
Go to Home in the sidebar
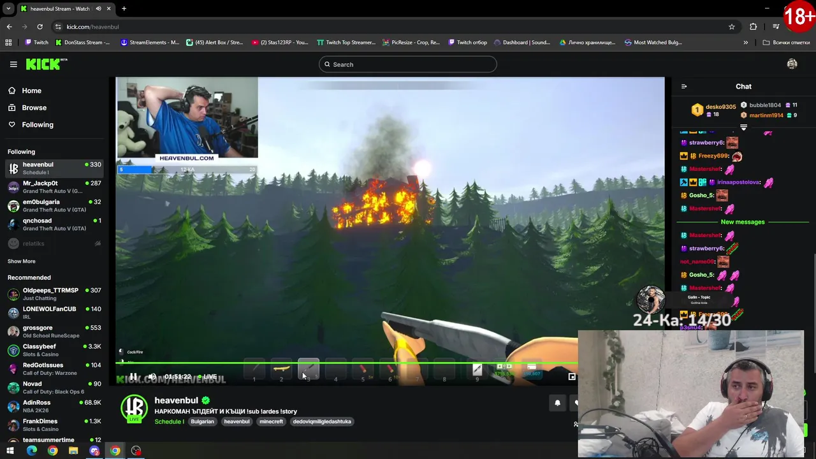click(31, 91)
